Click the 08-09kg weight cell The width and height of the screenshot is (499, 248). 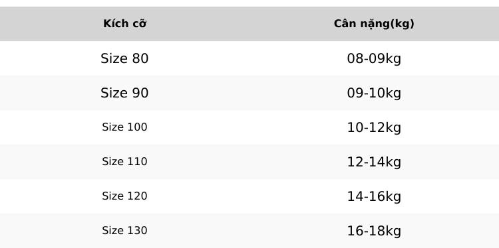374,58
